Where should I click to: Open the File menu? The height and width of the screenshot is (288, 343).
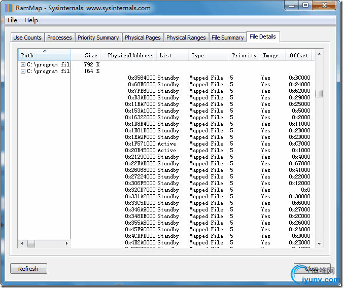click(12, 20)
